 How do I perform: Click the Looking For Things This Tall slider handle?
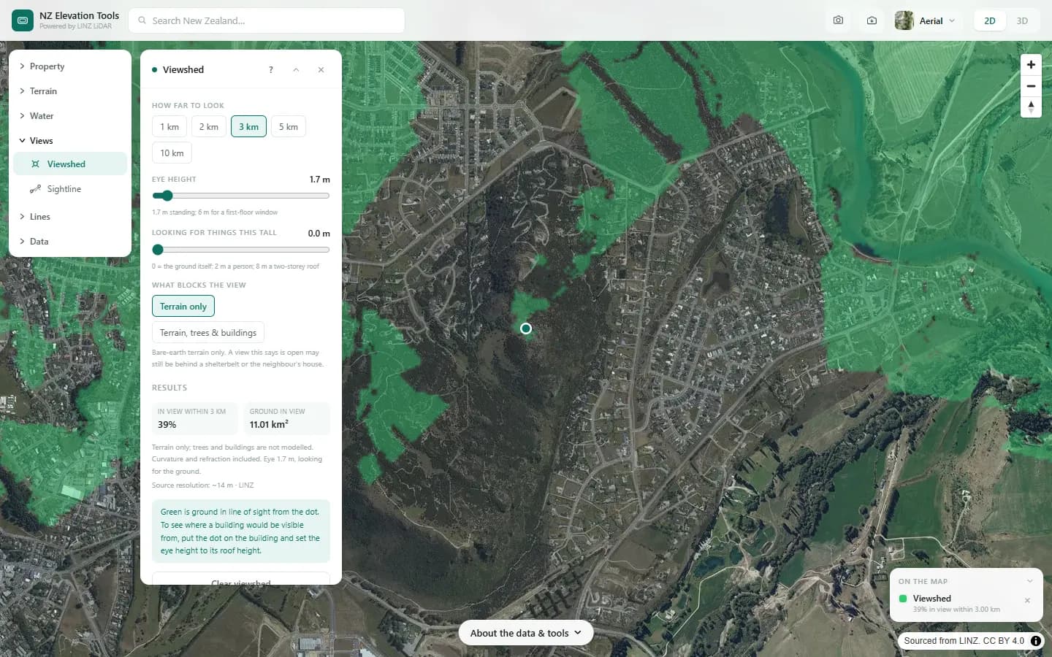pos(158,250)
